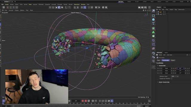Open the green gear effector icon

153,36
